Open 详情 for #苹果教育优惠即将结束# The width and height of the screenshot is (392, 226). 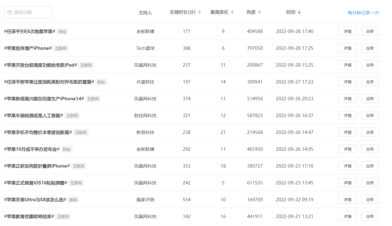click(x=347, y=216)
